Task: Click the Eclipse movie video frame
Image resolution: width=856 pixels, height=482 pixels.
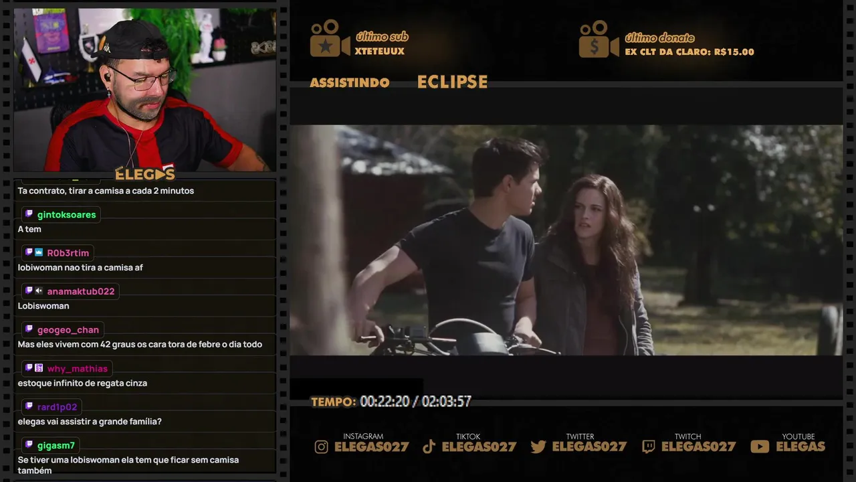Action: click(x=566, y=240)
